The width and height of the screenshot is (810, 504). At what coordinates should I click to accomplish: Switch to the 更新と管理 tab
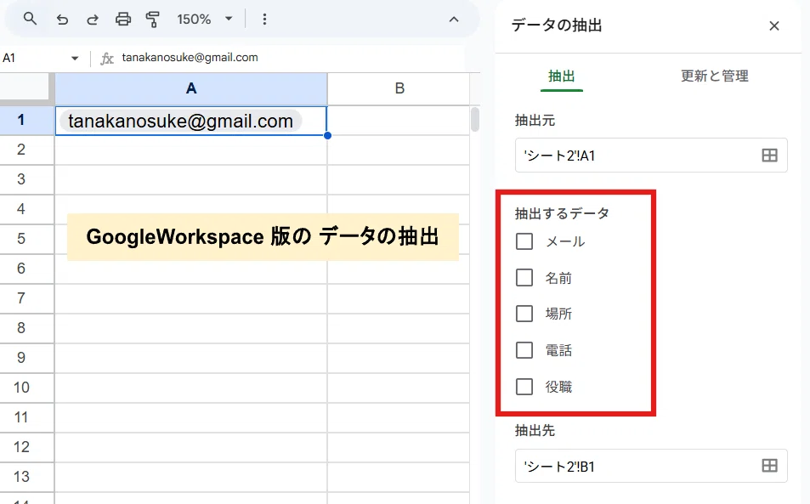pyautogui.click(x=715, y=76)
